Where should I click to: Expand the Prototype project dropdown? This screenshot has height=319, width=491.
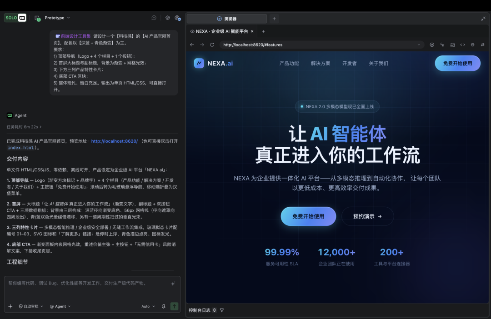(57, 18)
